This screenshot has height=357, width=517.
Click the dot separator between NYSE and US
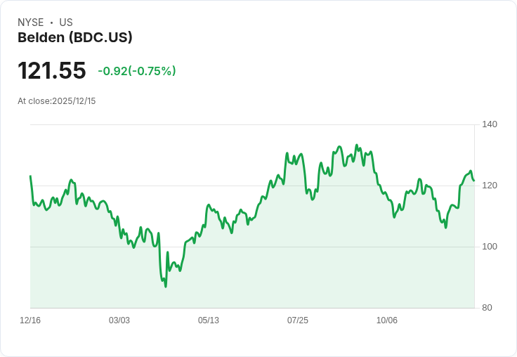(51, 22)
